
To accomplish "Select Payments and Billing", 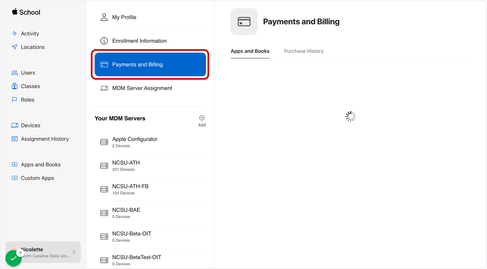I will (x=150, y=64).
